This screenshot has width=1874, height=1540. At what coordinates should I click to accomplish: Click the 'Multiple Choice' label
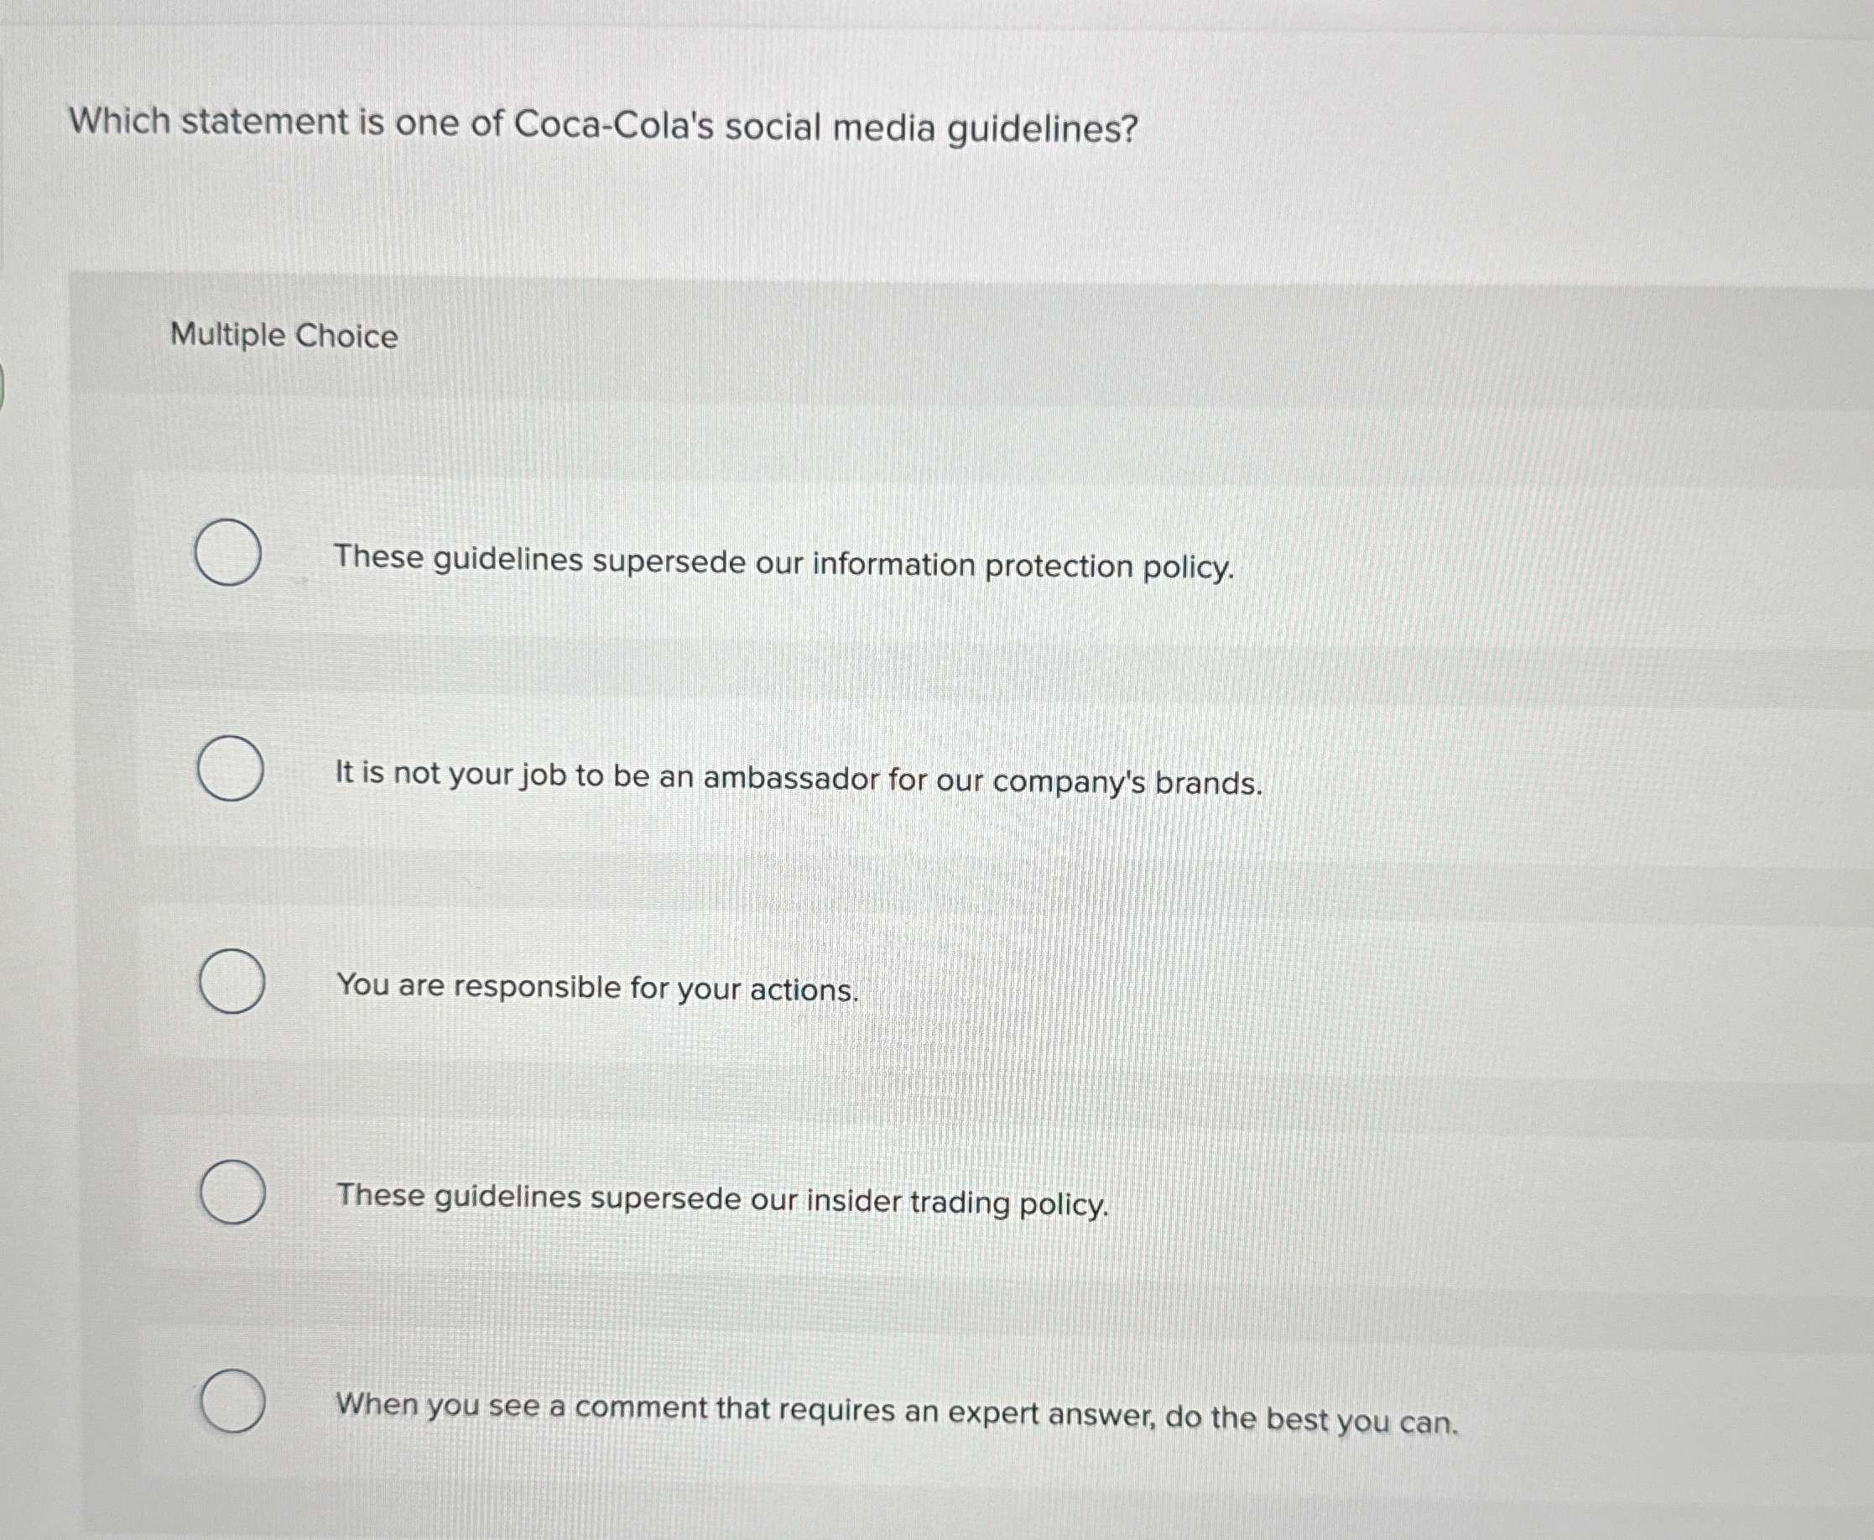[x=284, y=336]
